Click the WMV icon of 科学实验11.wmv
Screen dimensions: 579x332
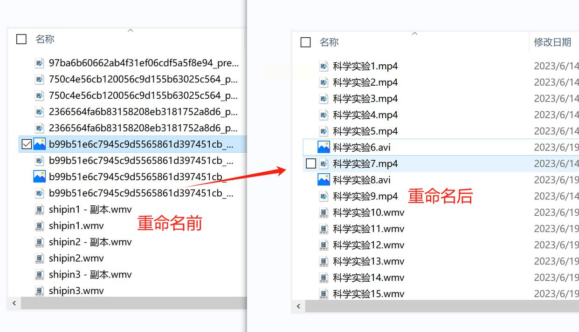coord(324,229)
